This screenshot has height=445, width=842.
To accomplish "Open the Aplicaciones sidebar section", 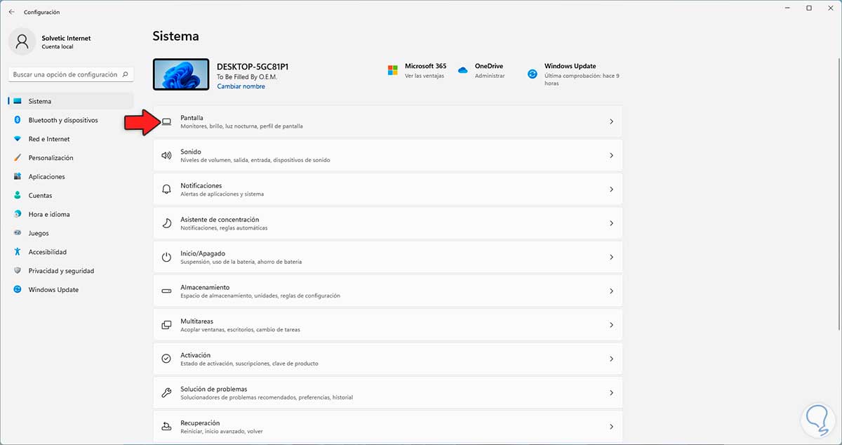I will (x=46, y=177).
